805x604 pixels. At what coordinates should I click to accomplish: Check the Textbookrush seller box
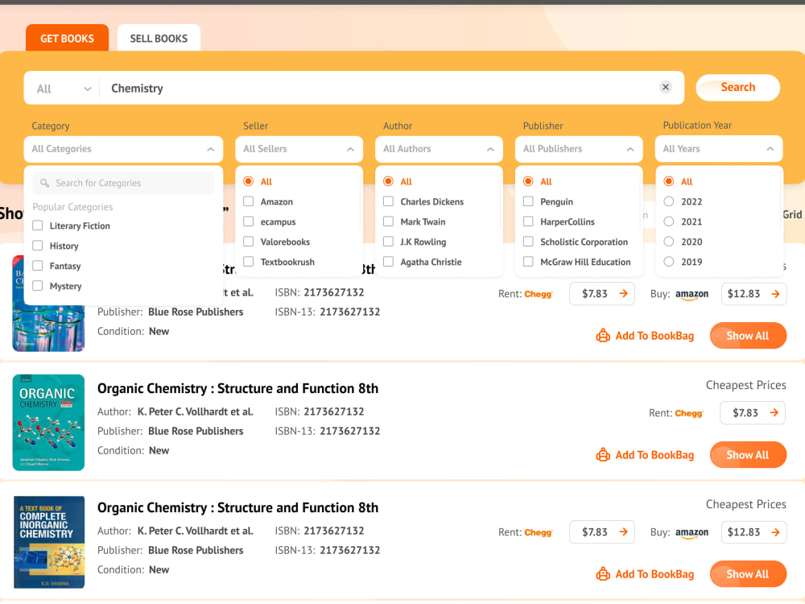click(249, 262)
